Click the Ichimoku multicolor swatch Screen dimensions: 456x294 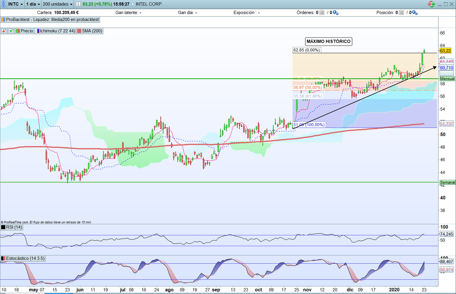coord(37,31)
